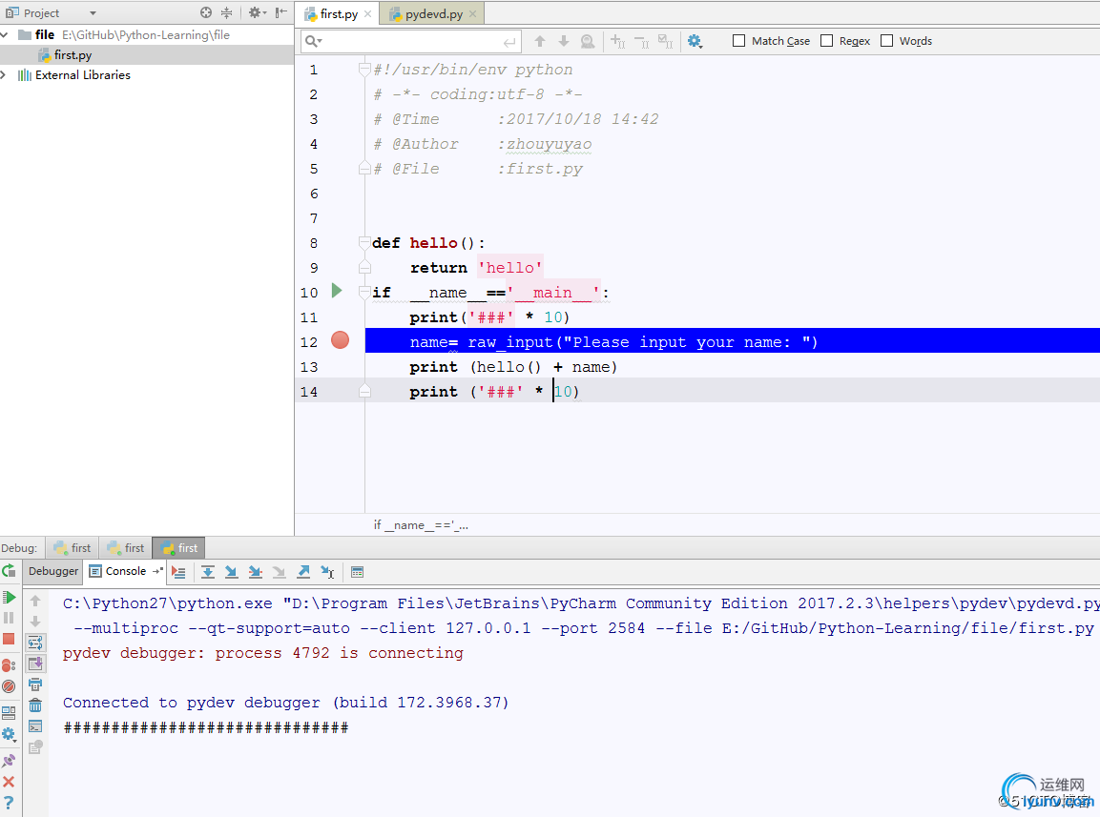1100x817 pixels.
Task: Run to cursor
Action: pyautogui.click(x=327, y=572)
